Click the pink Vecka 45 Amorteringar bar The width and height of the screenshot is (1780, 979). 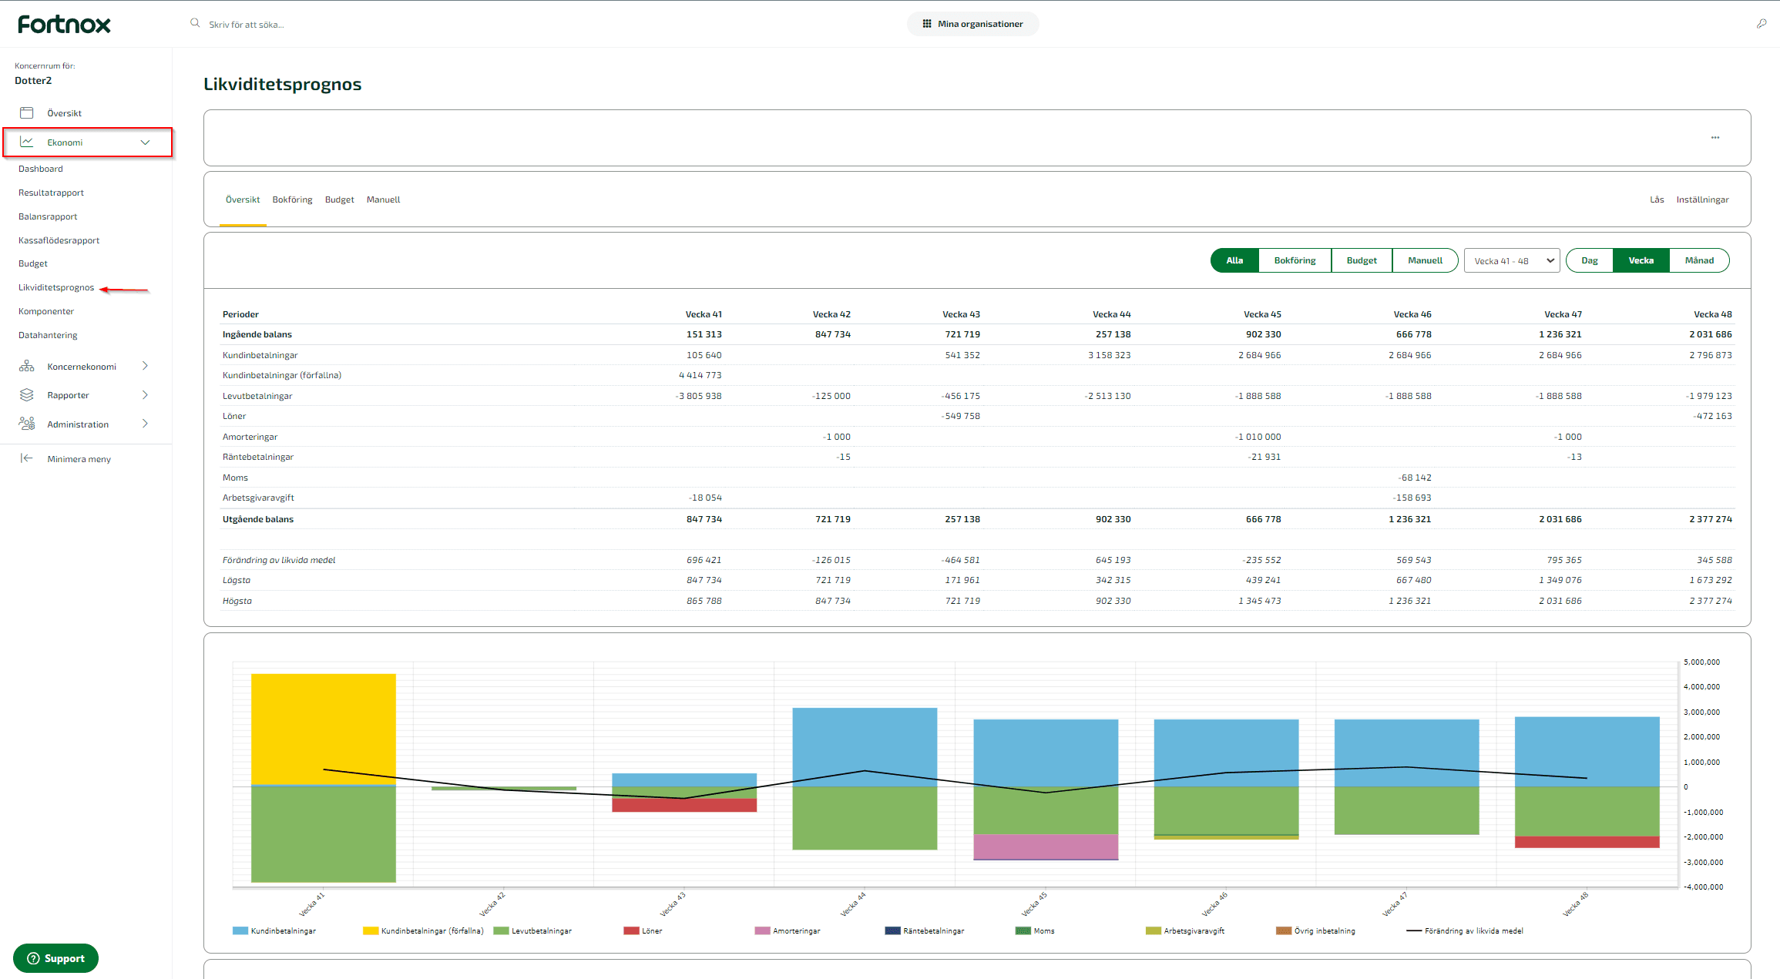click(x=1046, y=847)
